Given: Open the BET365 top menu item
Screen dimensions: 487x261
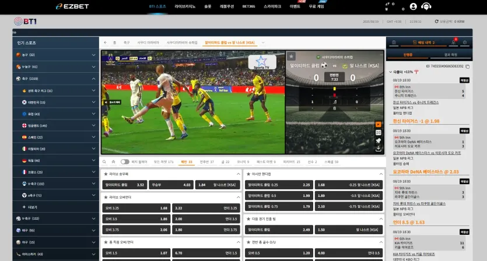Looking at the screenshot, I should [x=248, y=6].
